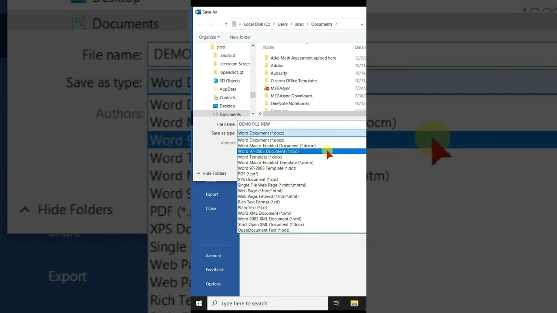Pick Word Macro-Enabled Template (*.dotm)

pos(302,163)
